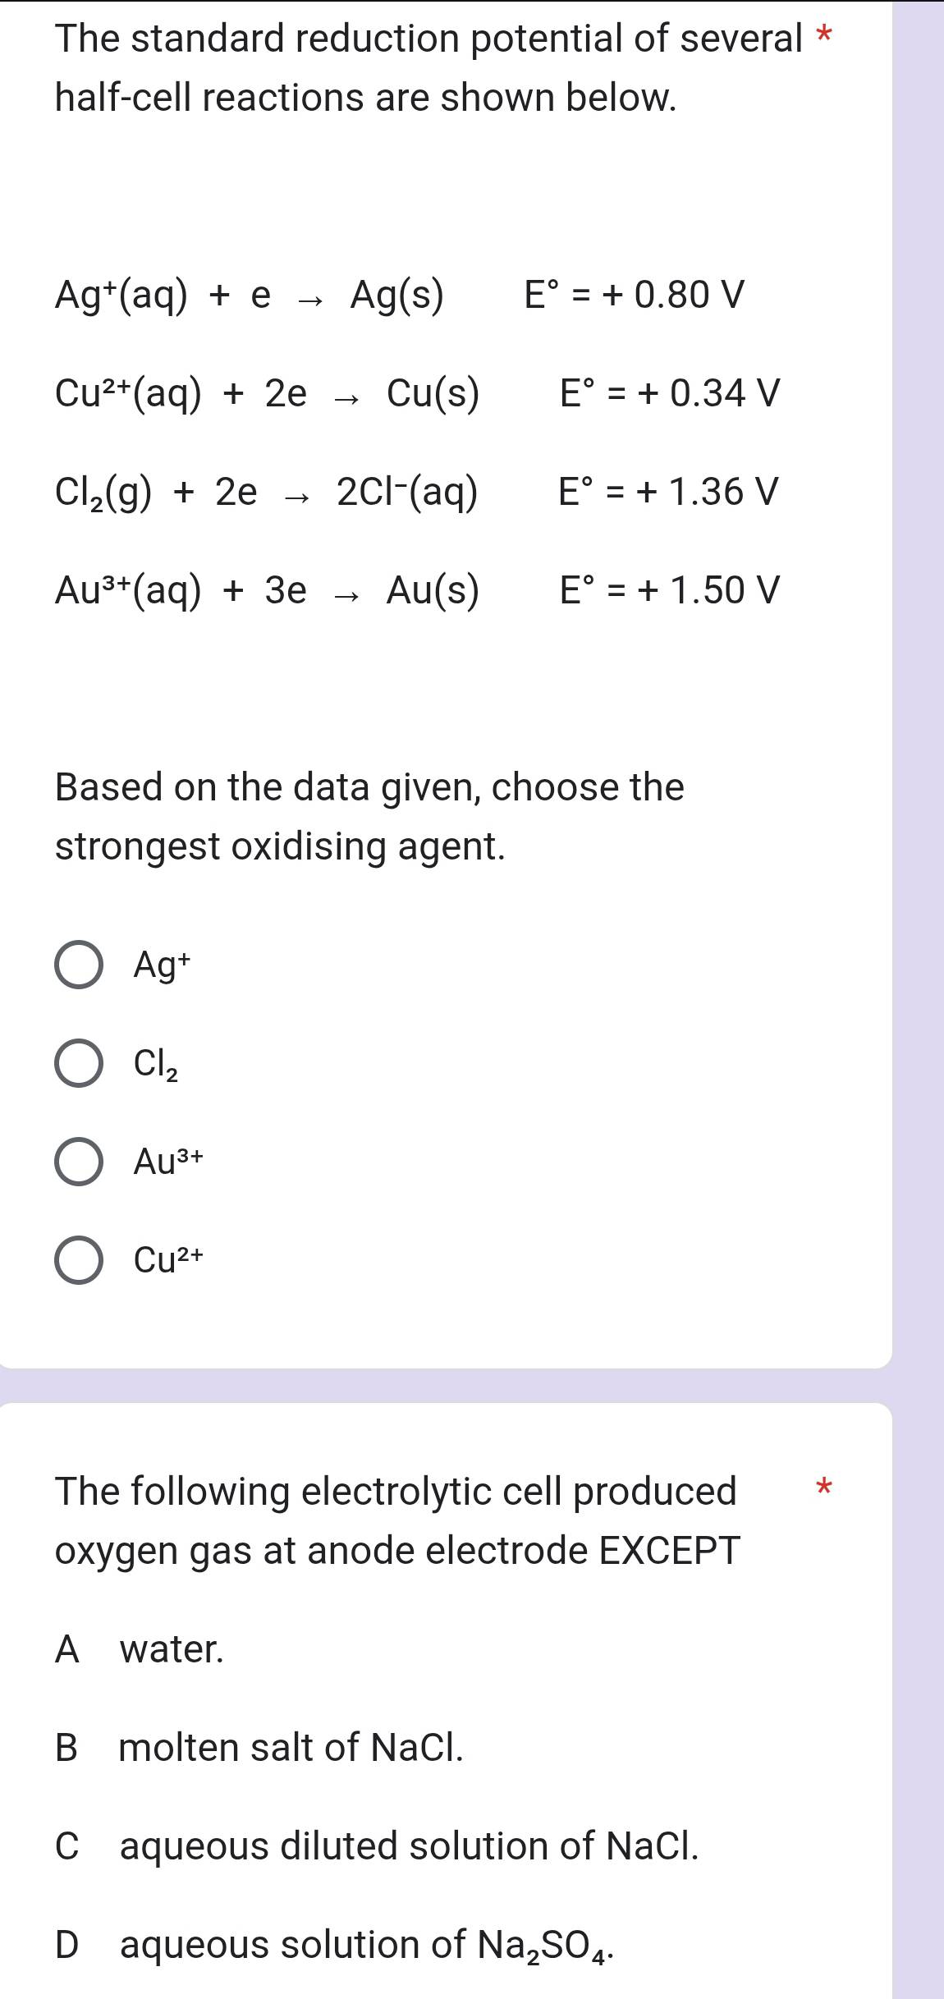Click the red required asterisk on first question
The height and width of the screenshot is (1999, 944).
tap(824, 33)
